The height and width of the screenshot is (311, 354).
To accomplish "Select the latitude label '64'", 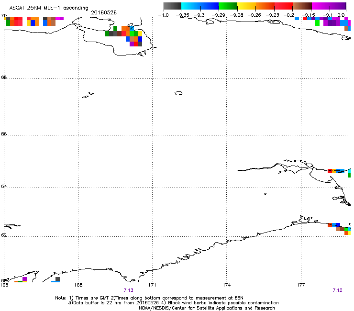I will [4, 187].
